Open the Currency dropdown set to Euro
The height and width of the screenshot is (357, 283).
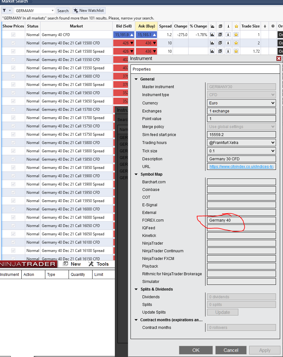coord(242,103)
